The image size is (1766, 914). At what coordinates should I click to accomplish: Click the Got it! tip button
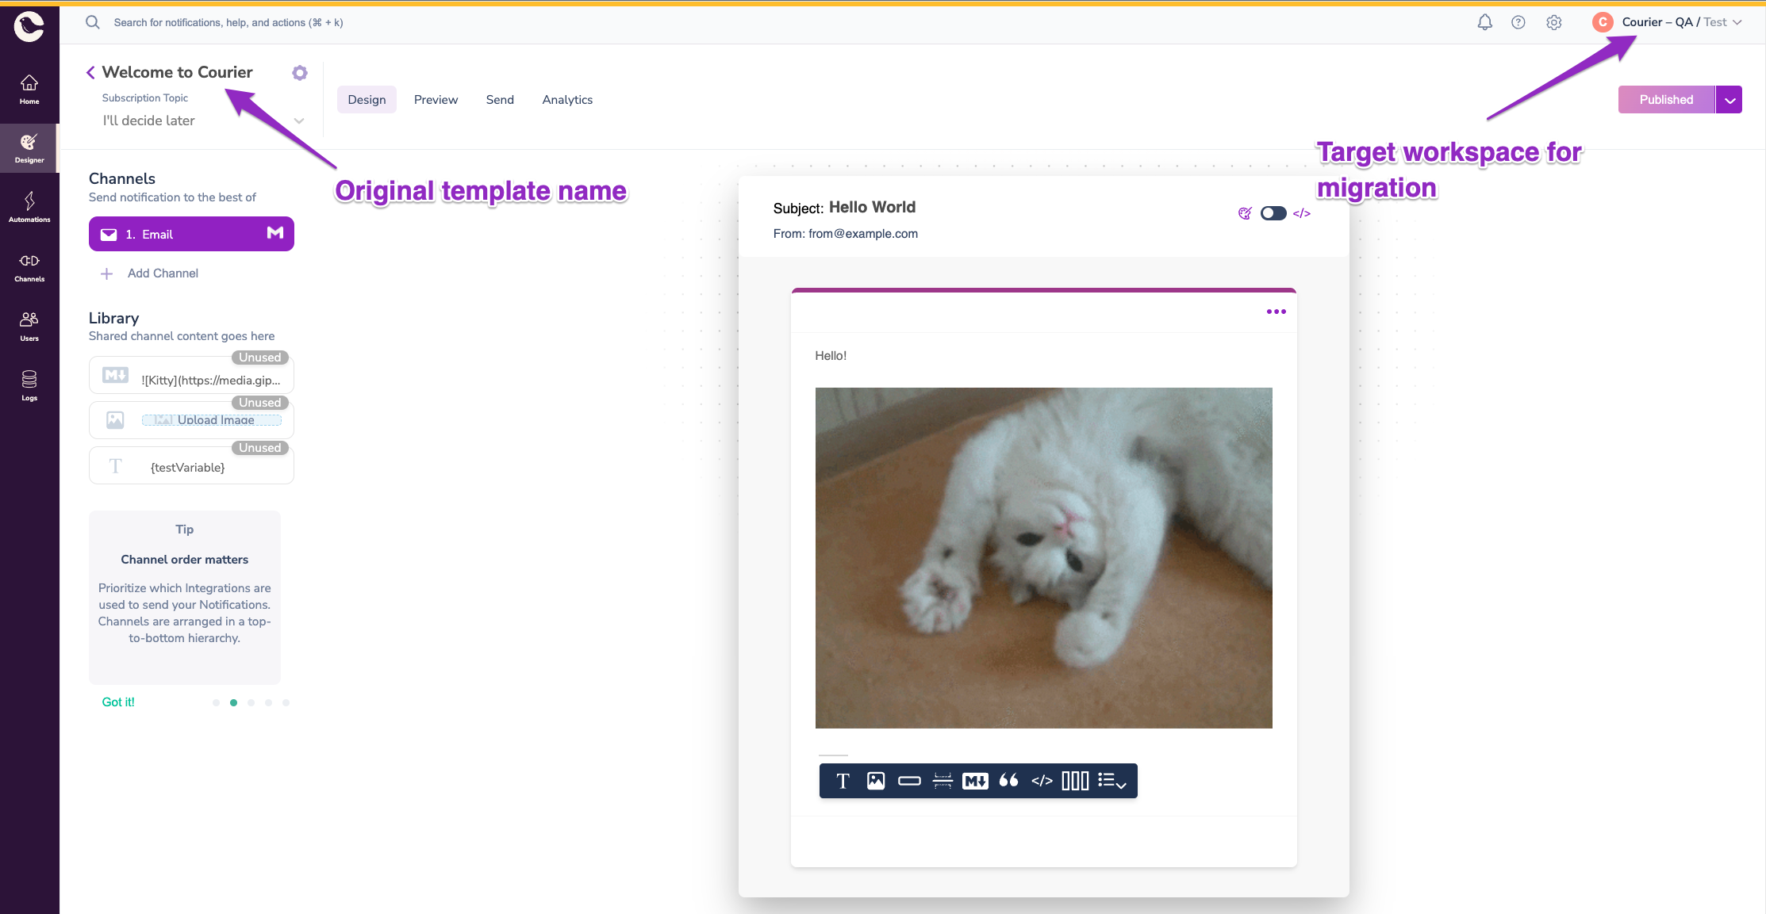(x=117, y=702)
